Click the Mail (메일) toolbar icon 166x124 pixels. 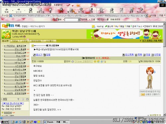(101, 11)
